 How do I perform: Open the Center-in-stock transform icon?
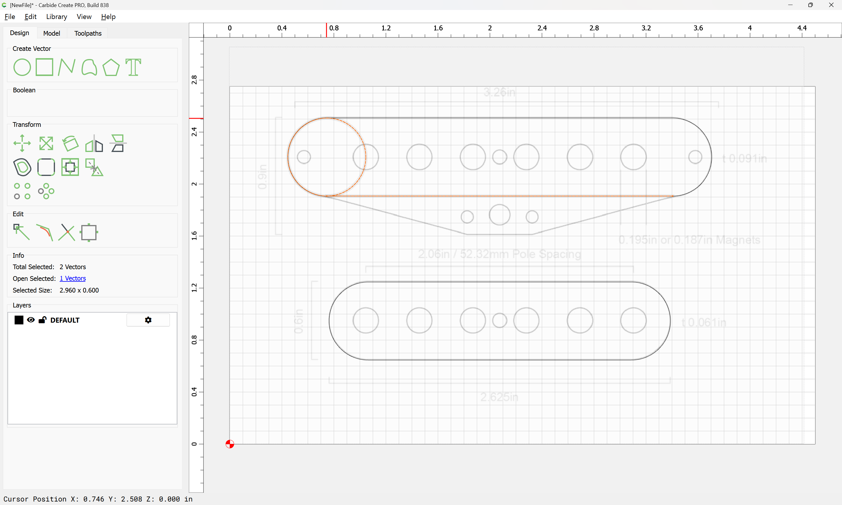point(70,167)
